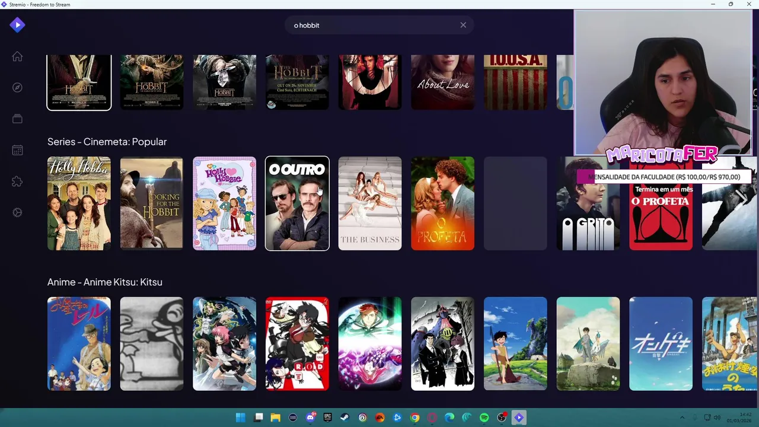Click the Stremio logo in the sidebar
This screenshot has height=427, width=759.
point(17,25)
